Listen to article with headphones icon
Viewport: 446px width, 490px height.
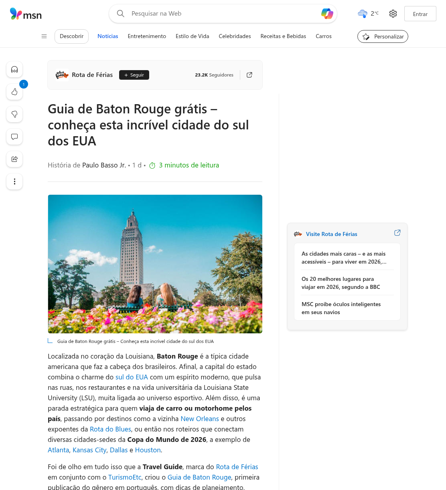pos(14,69)
